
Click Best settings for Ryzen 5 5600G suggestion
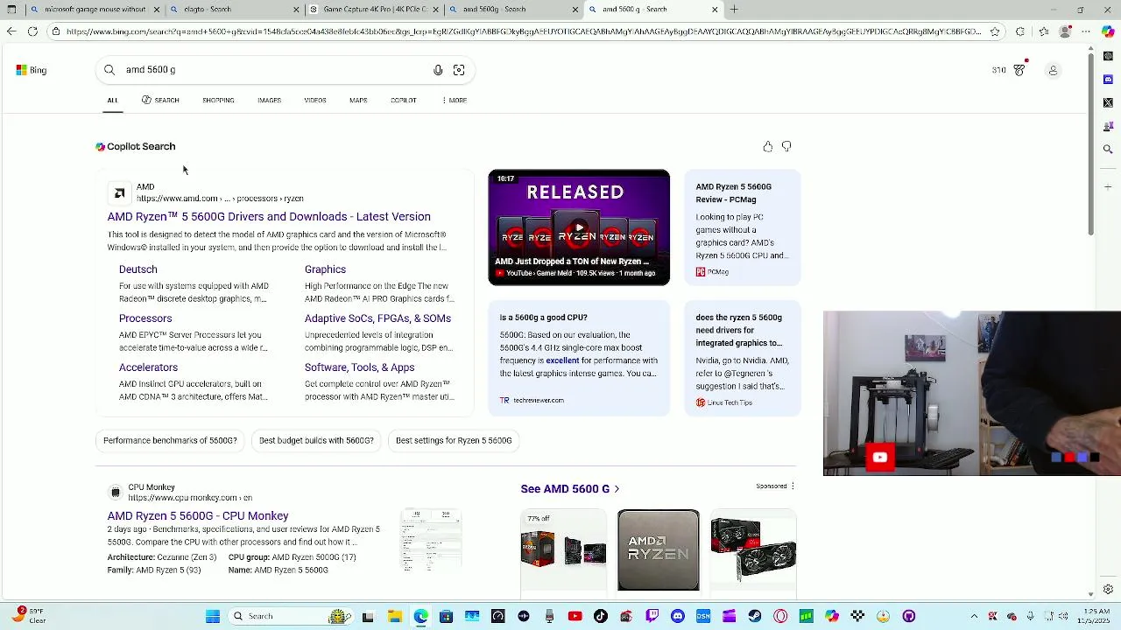(x=454, y=441)
